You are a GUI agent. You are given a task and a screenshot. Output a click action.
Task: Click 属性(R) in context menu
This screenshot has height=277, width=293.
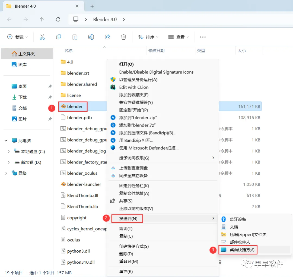[163, 271]
